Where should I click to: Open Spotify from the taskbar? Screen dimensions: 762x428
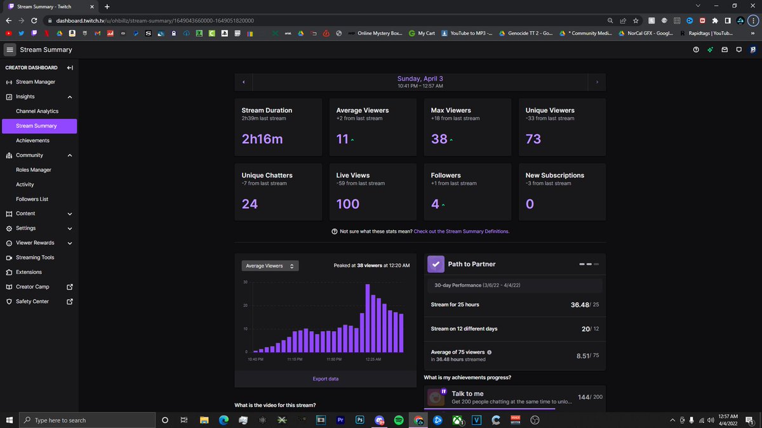[399, 420]
